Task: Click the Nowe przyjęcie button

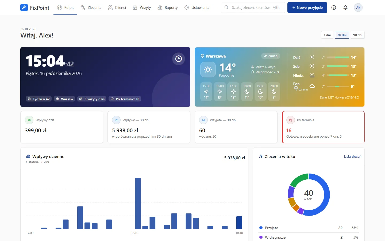Action: [307, 7]
